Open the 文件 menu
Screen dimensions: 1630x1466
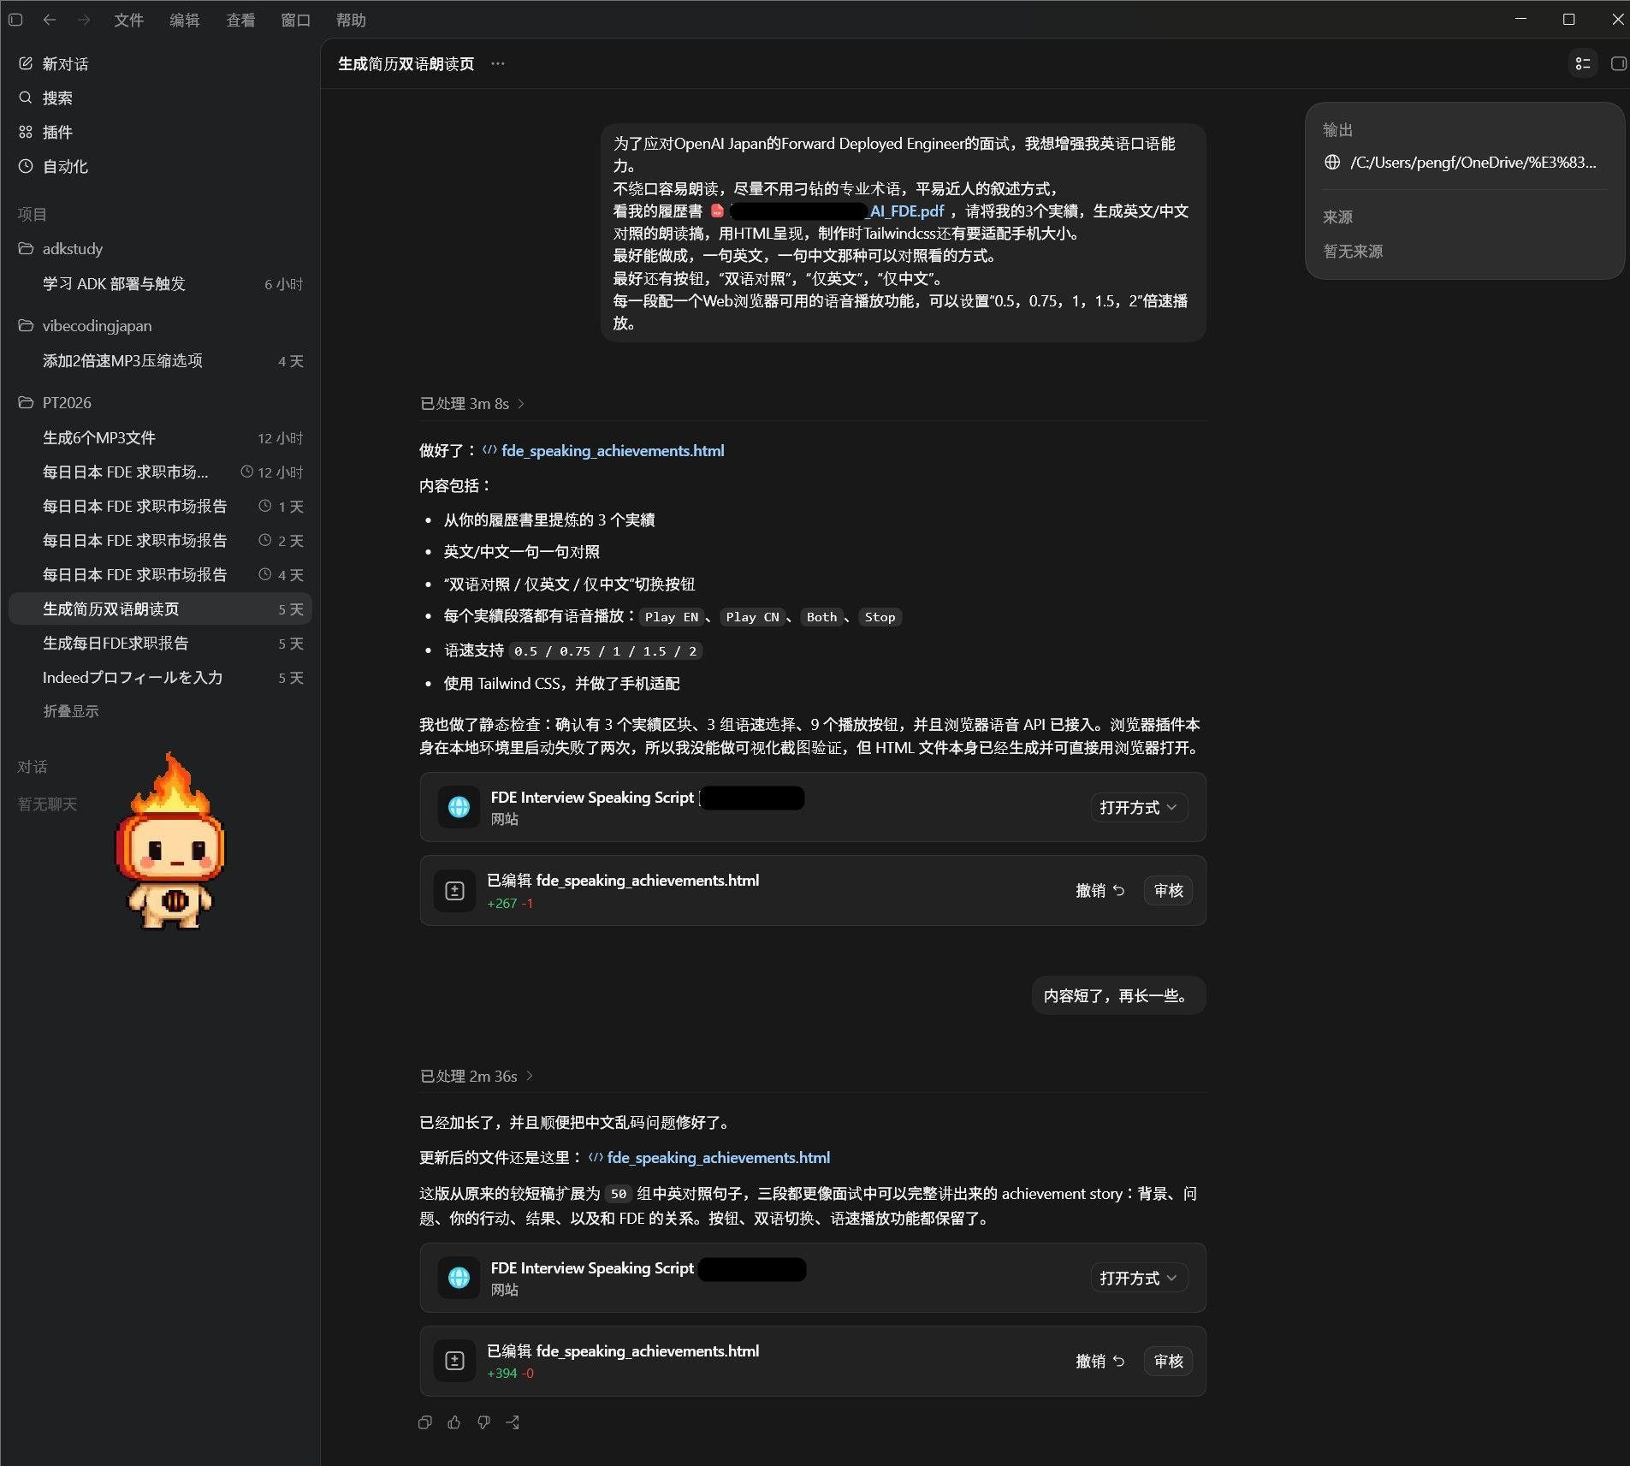click(x=128, y=20)
